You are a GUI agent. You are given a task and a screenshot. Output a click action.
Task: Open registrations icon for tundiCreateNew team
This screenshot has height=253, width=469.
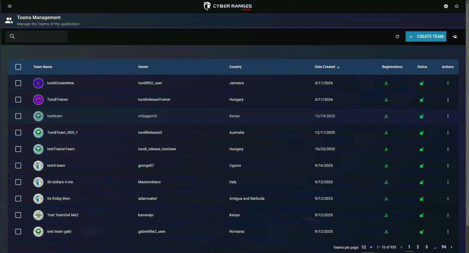(x=386, y=83)
